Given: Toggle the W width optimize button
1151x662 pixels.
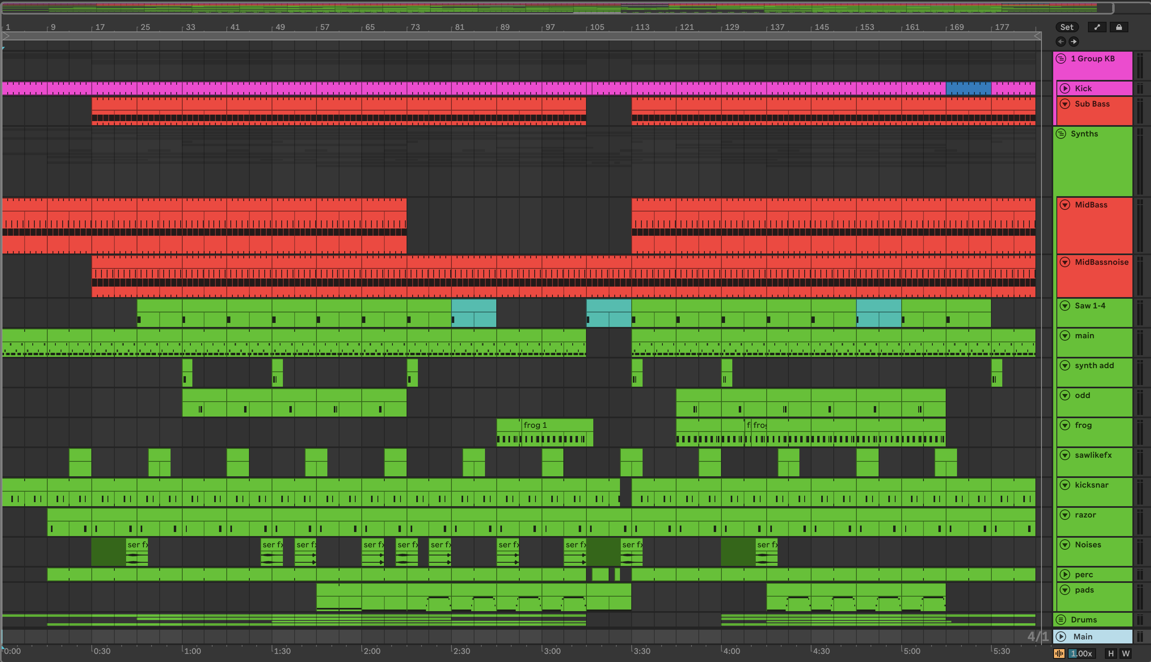Looking at the screenshot, I should click(x=1126, y=654).
